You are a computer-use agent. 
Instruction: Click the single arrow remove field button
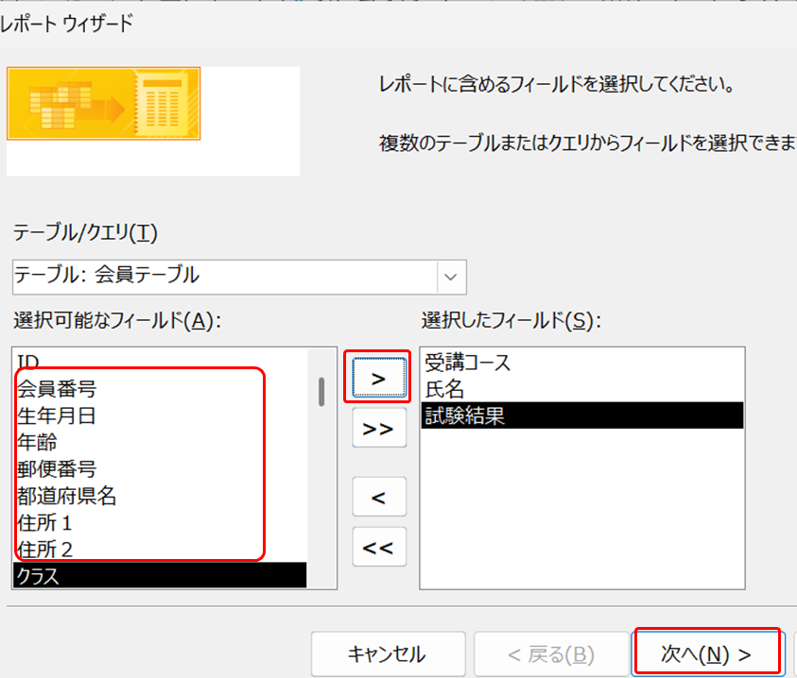pyautogui.click(x=378, y=497)
